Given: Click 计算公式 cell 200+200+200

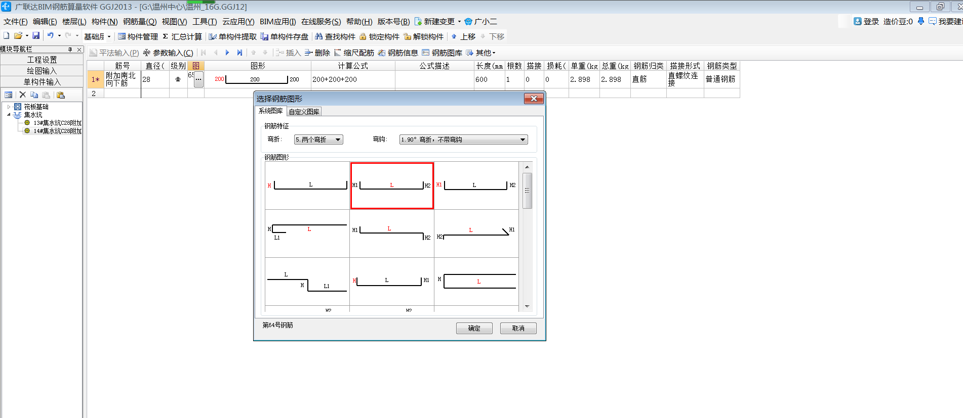Looking at the screenshot, I should point(353,79).
